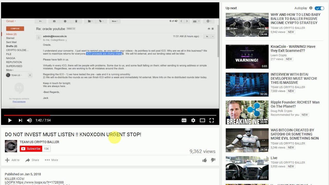Click the 'DO NOT INVEST MUST LISTEN' video title

pos(73,134)
